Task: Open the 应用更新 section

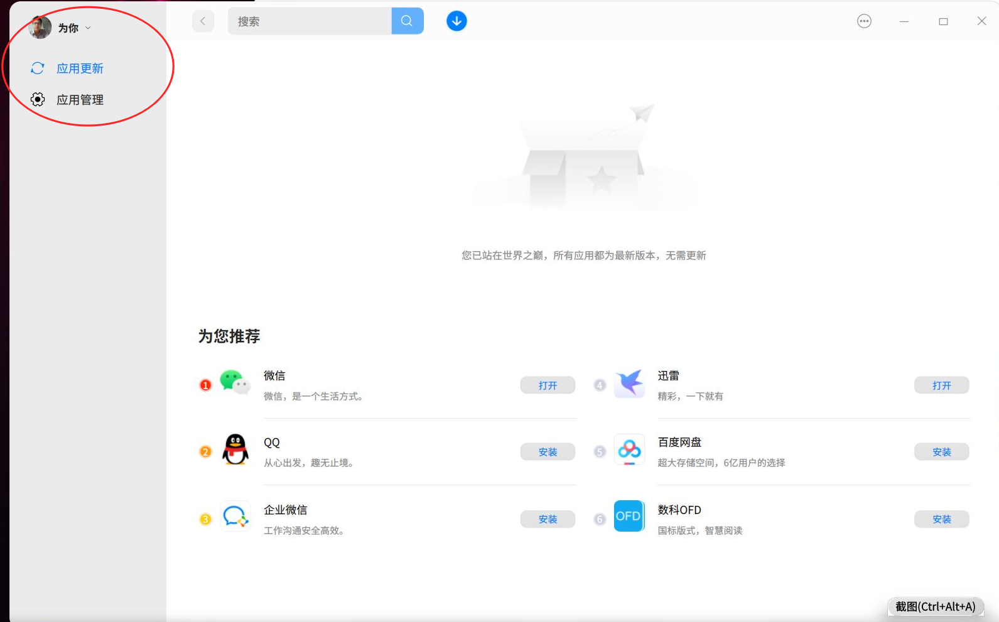Action: pos(80,68)
